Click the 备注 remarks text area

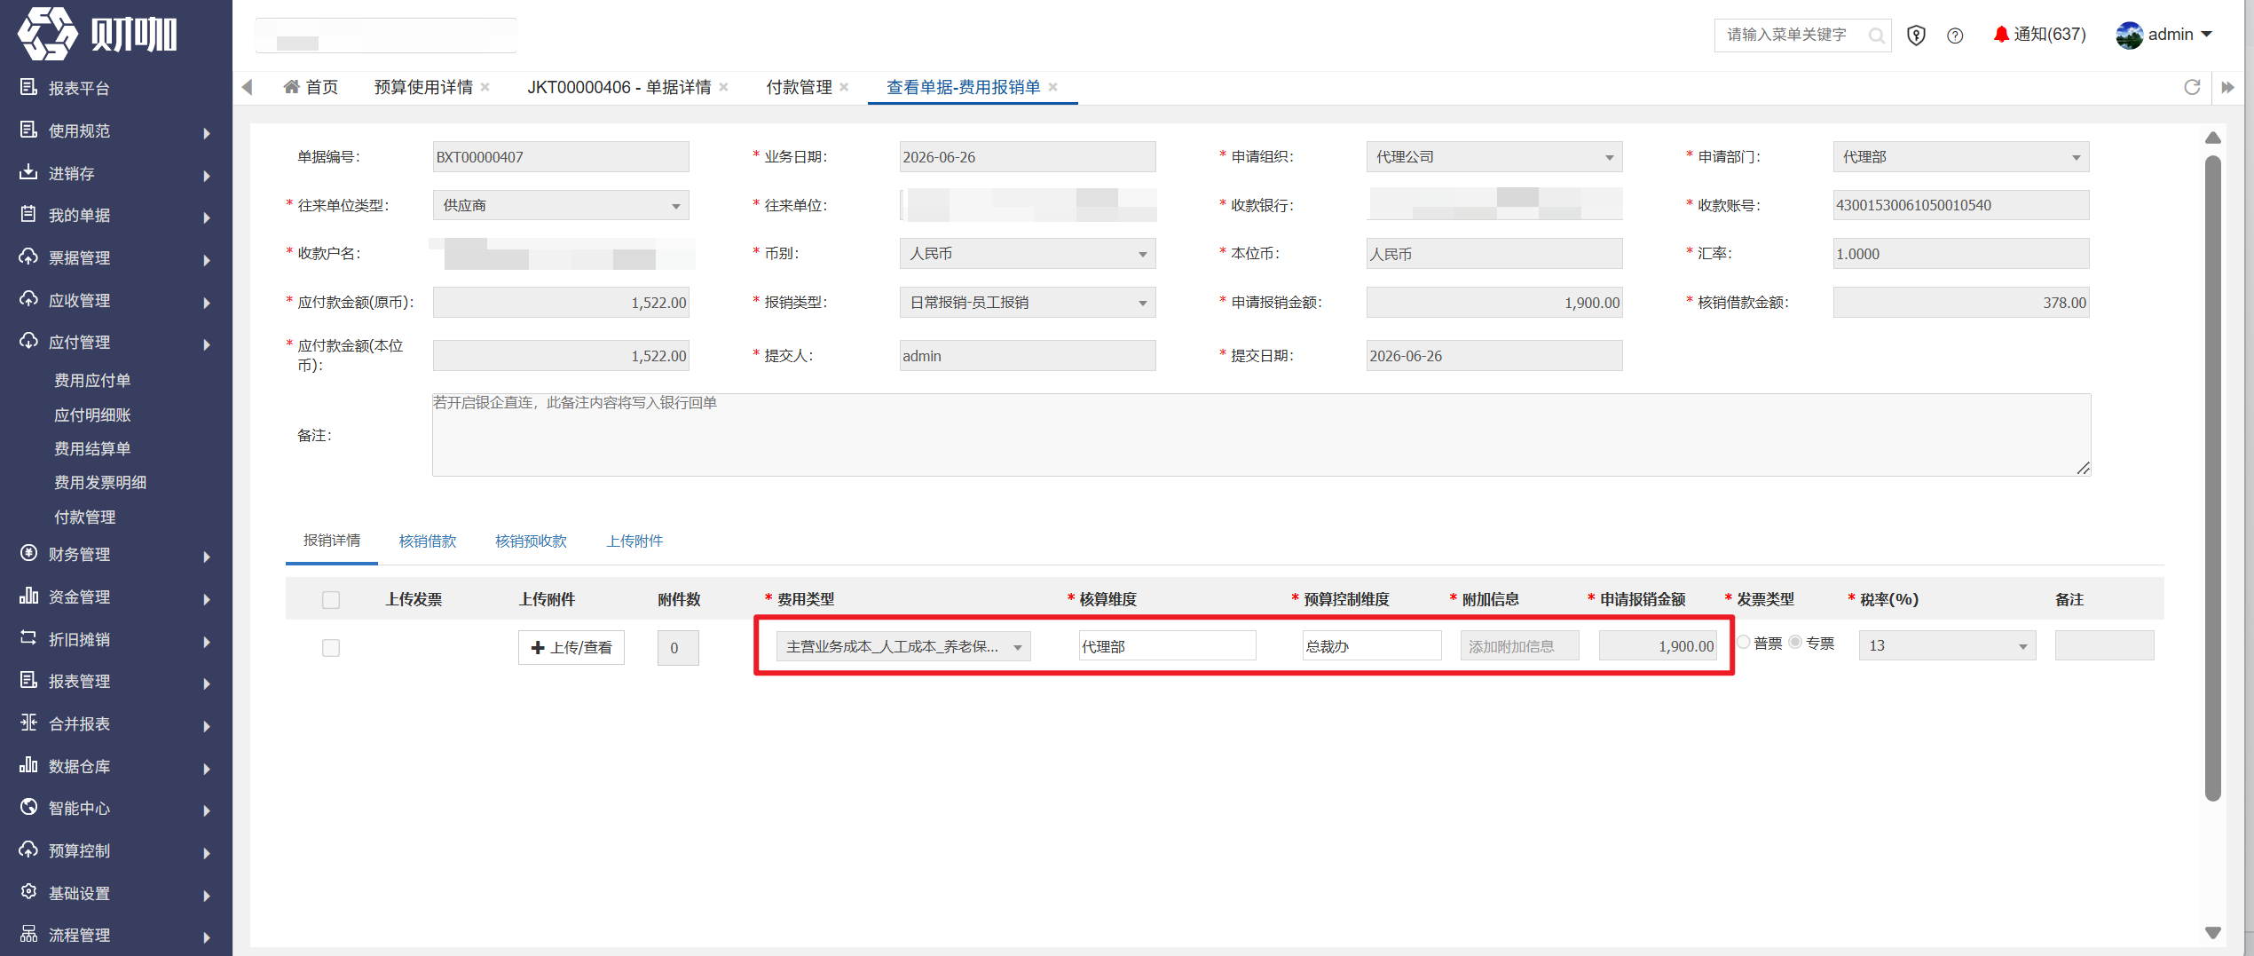pos(1261,435)
